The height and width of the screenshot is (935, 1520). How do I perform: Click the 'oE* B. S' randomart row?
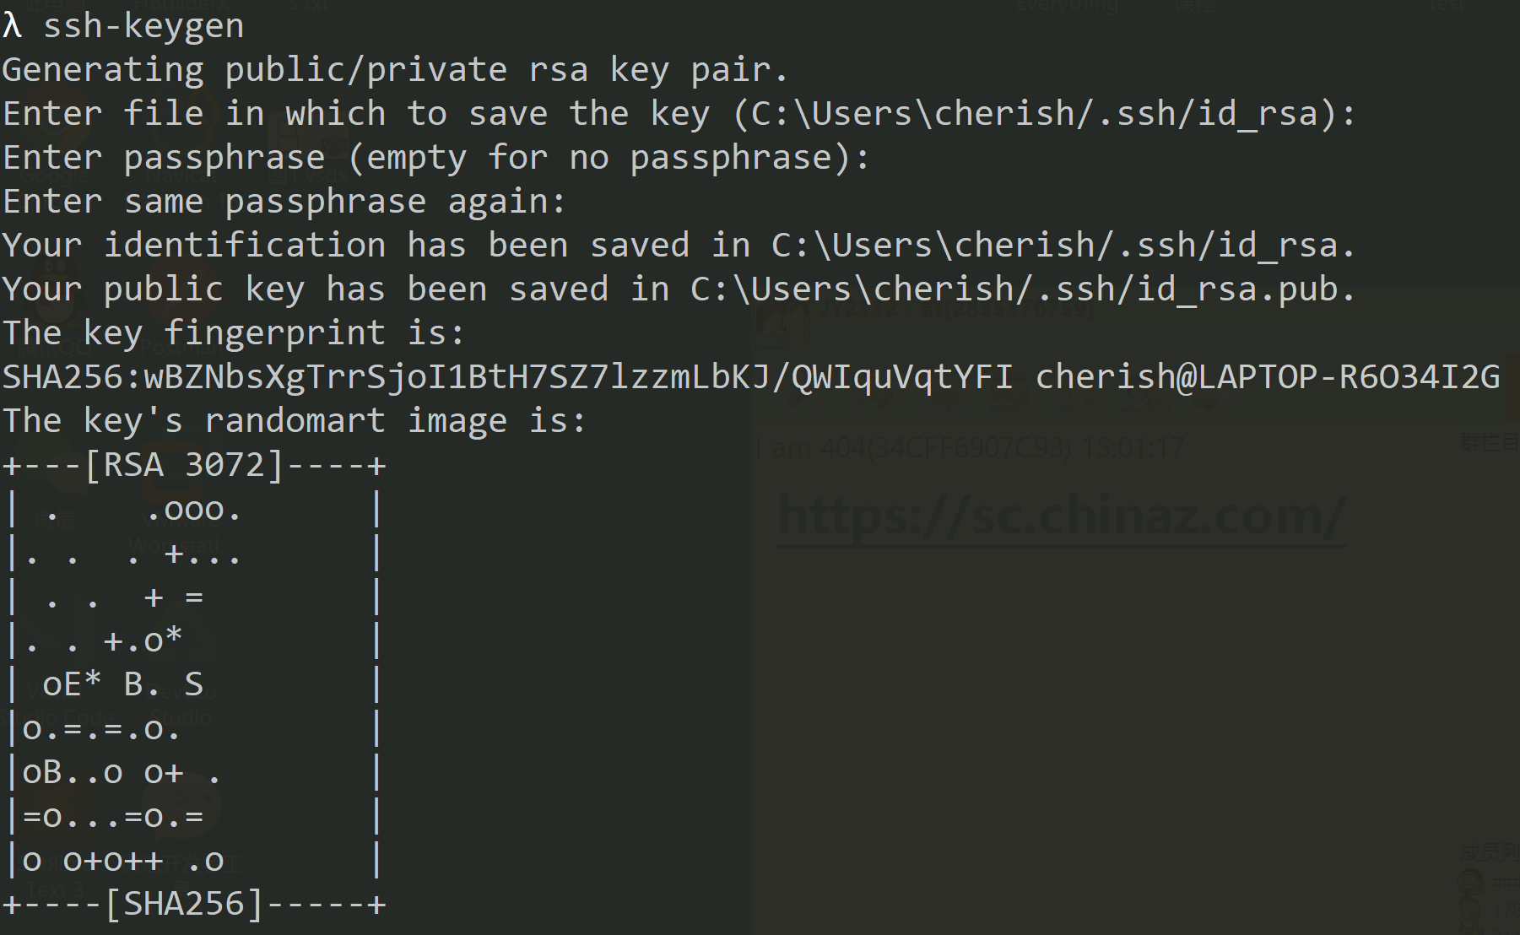tap(122, 684)
